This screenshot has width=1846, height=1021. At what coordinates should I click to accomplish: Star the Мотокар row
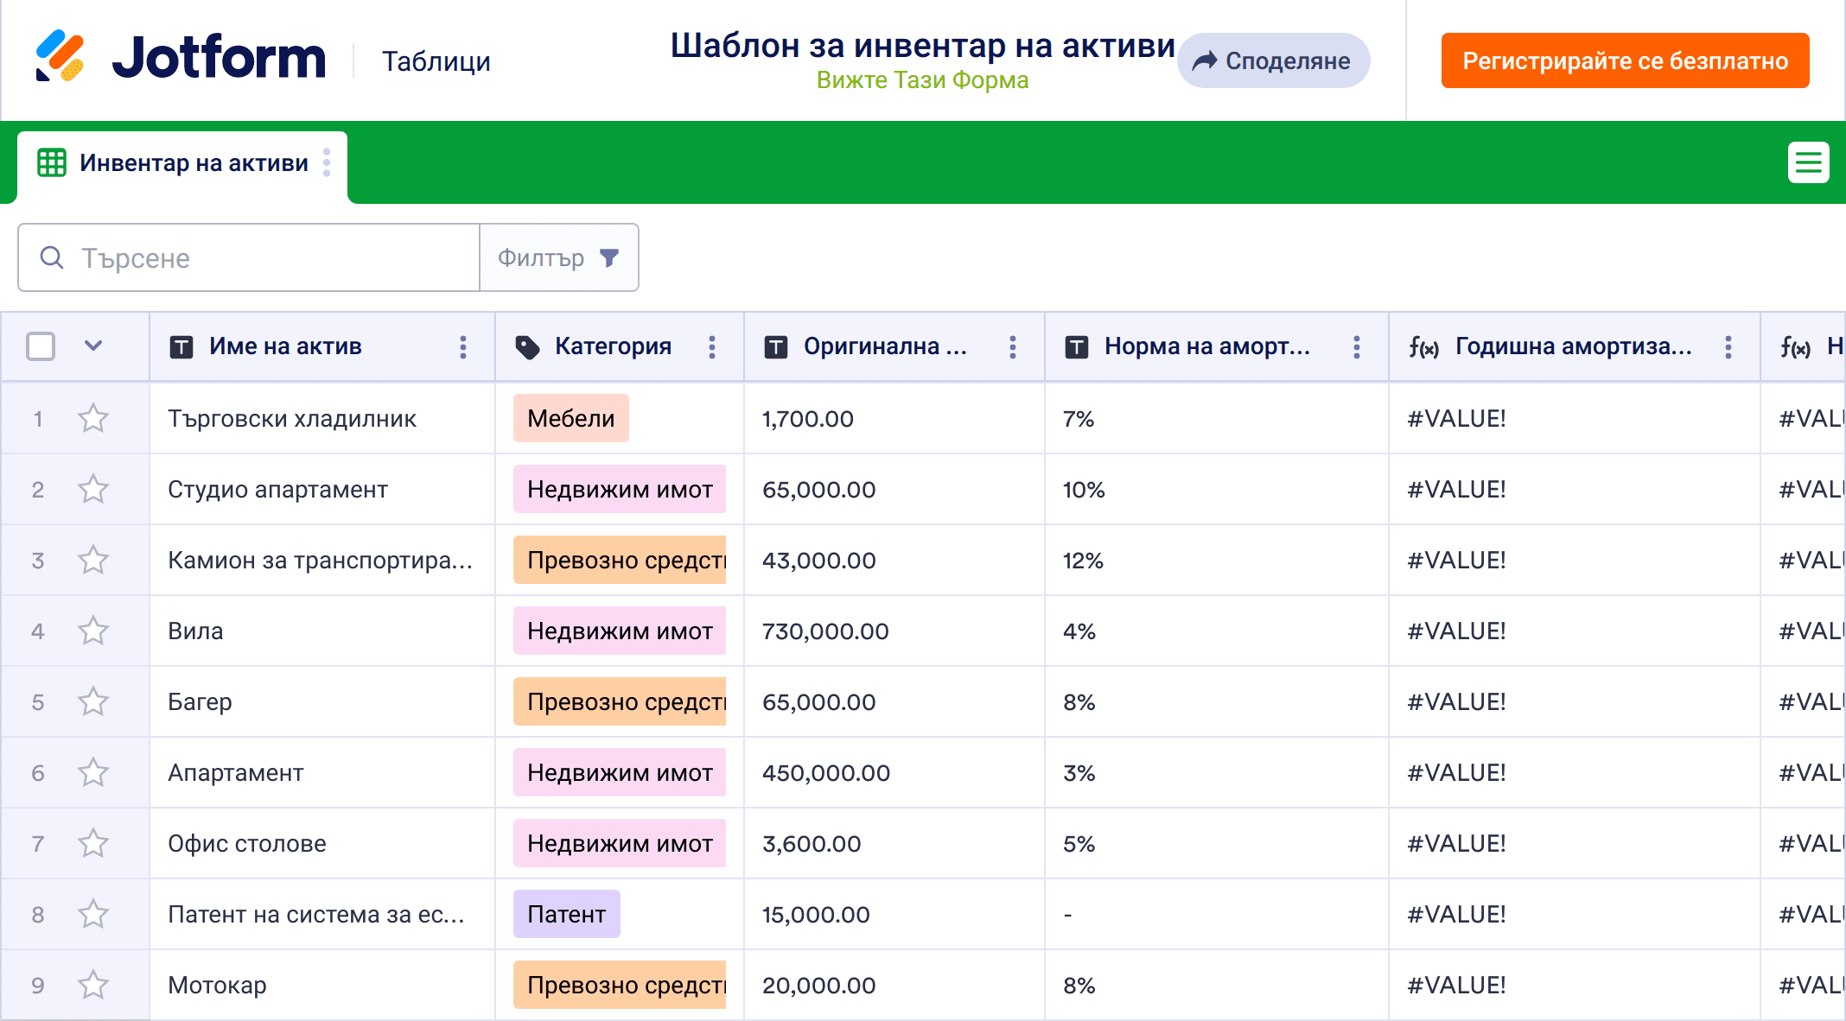[x=93, y=986]
